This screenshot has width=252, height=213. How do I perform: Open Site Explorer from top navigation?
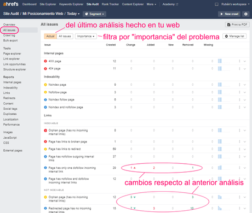48,4
